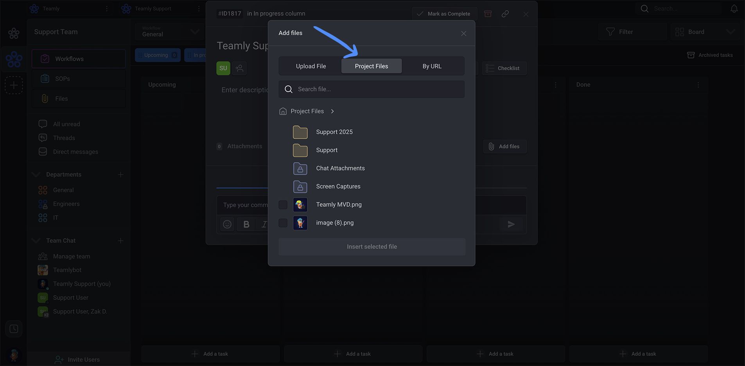Click the Teamly MVD.png thumbnail
Screen dimensions: 745x366
pos(300,205)
